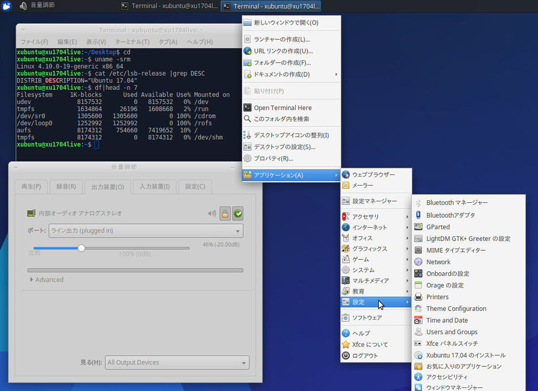The height and width of the screenshot is (391, 538).
Task: Open Time and Date settings
Action: [468, 320]
